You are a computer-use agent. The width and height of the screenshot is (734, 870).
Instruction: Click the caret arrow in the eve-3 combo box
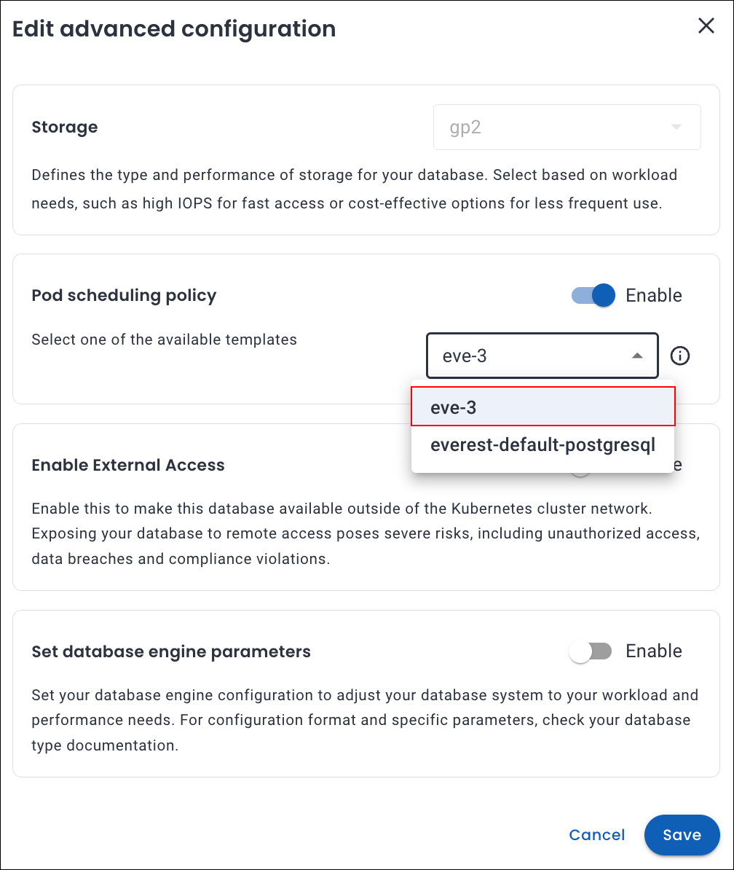(636, 356)
